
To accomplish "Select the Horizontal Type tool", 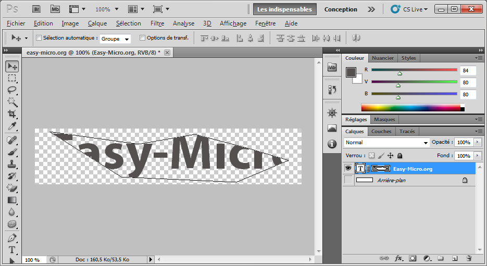I will pos(12,250).
